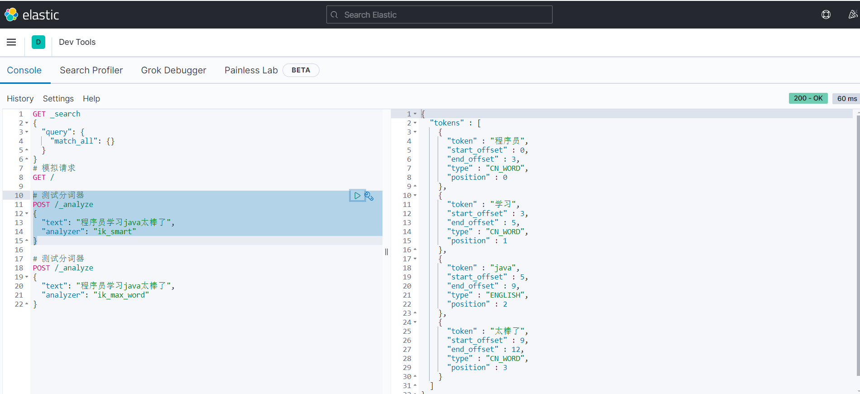Viewport: 860px width, 394px height.
Task: Click the text line on editor line 20
Action: click(108, 286)
